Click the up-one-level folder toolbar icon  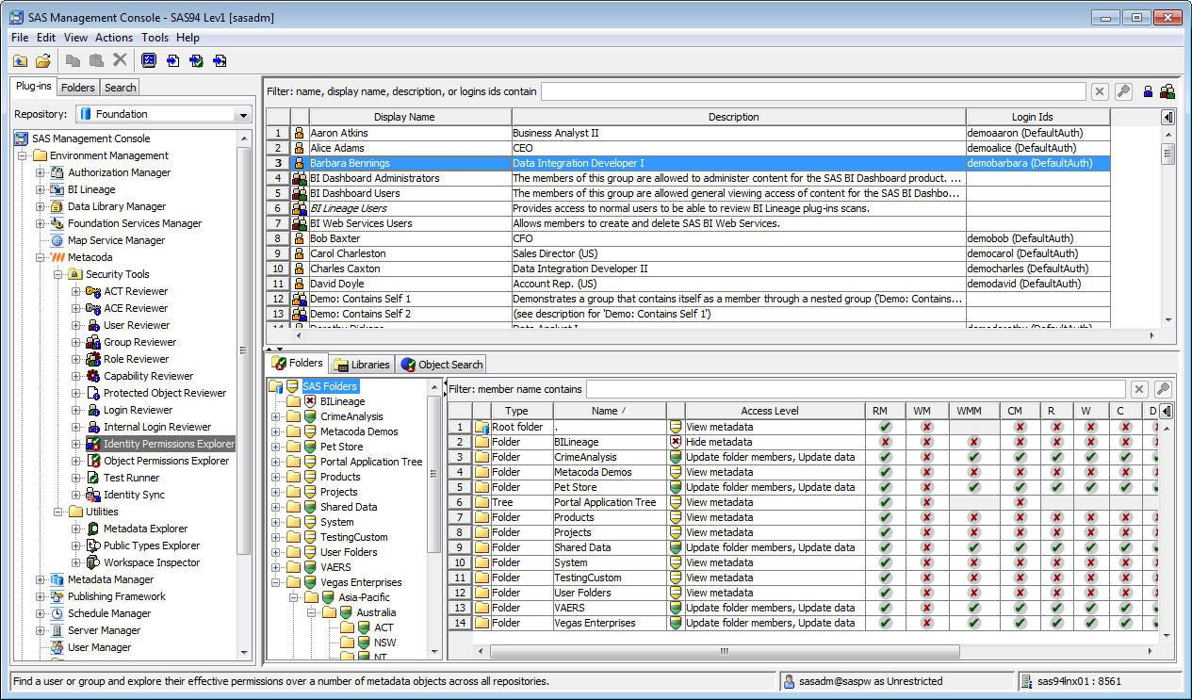click(20, 60)
